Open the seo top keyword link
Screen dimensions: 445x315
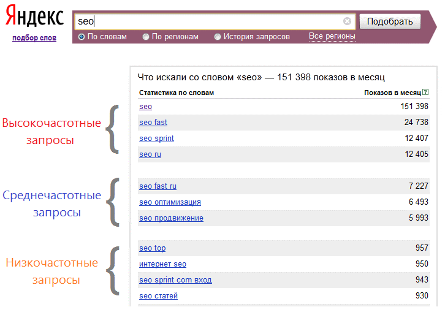pos(153,248)
